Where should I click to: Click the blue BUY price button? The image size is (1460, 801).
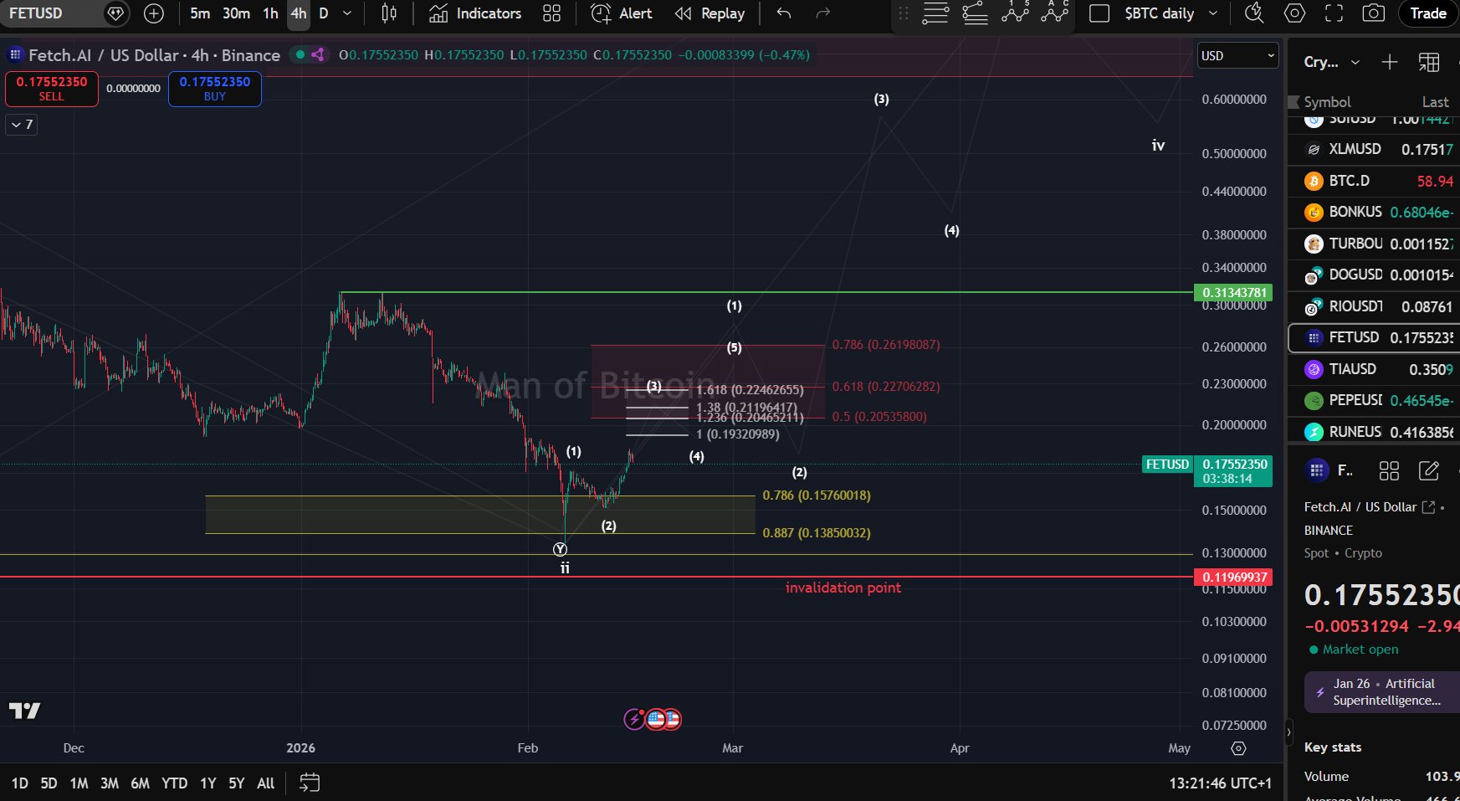click(x=215, y=89)
